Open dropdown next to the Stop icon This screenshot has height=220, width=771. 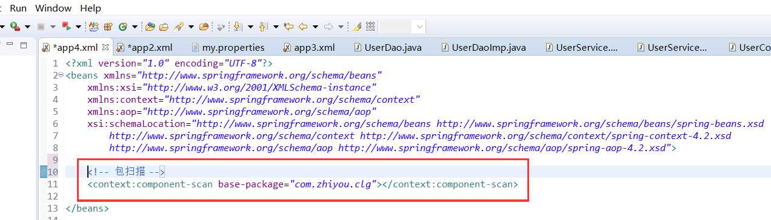coord(53,27)
